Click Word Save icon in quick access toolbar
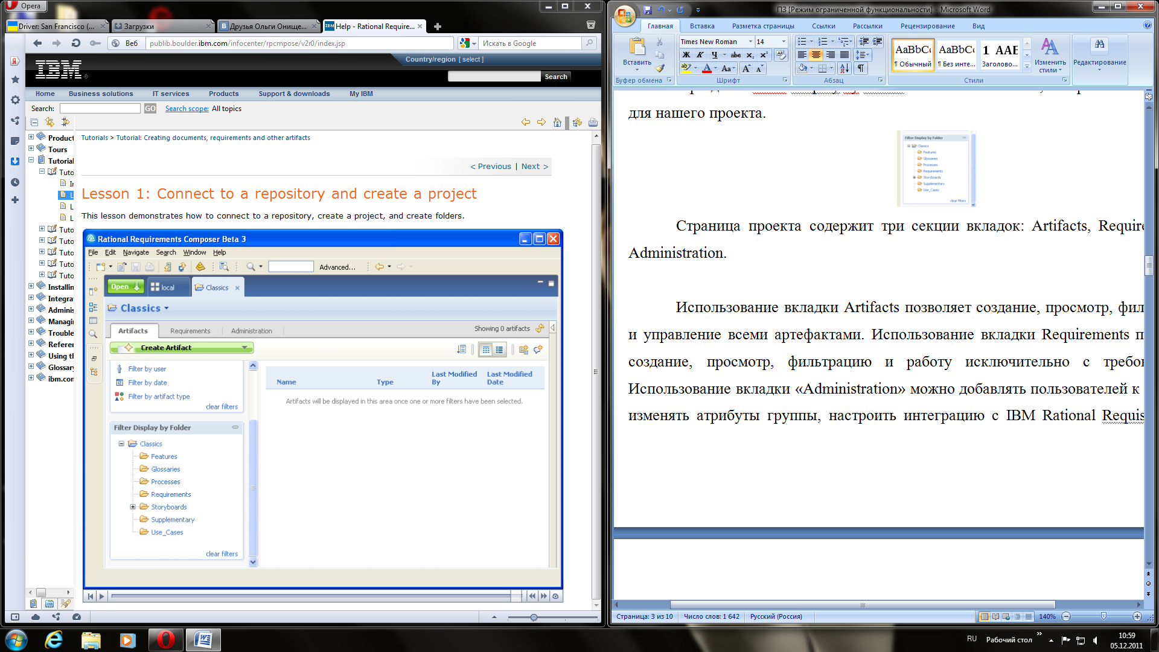Image resolution: width=1159 pixels, height=652 pixels. [x=648, y=10]
